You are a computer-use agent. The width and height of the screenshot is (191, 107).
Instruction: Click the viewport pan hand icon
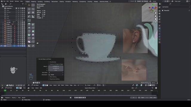tap(155, 16)
